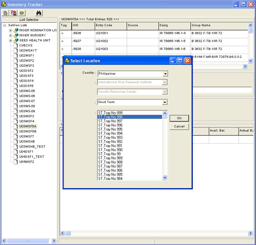Click the List Selector scroll left arrow
256x245 pixels.
[4, 241]
